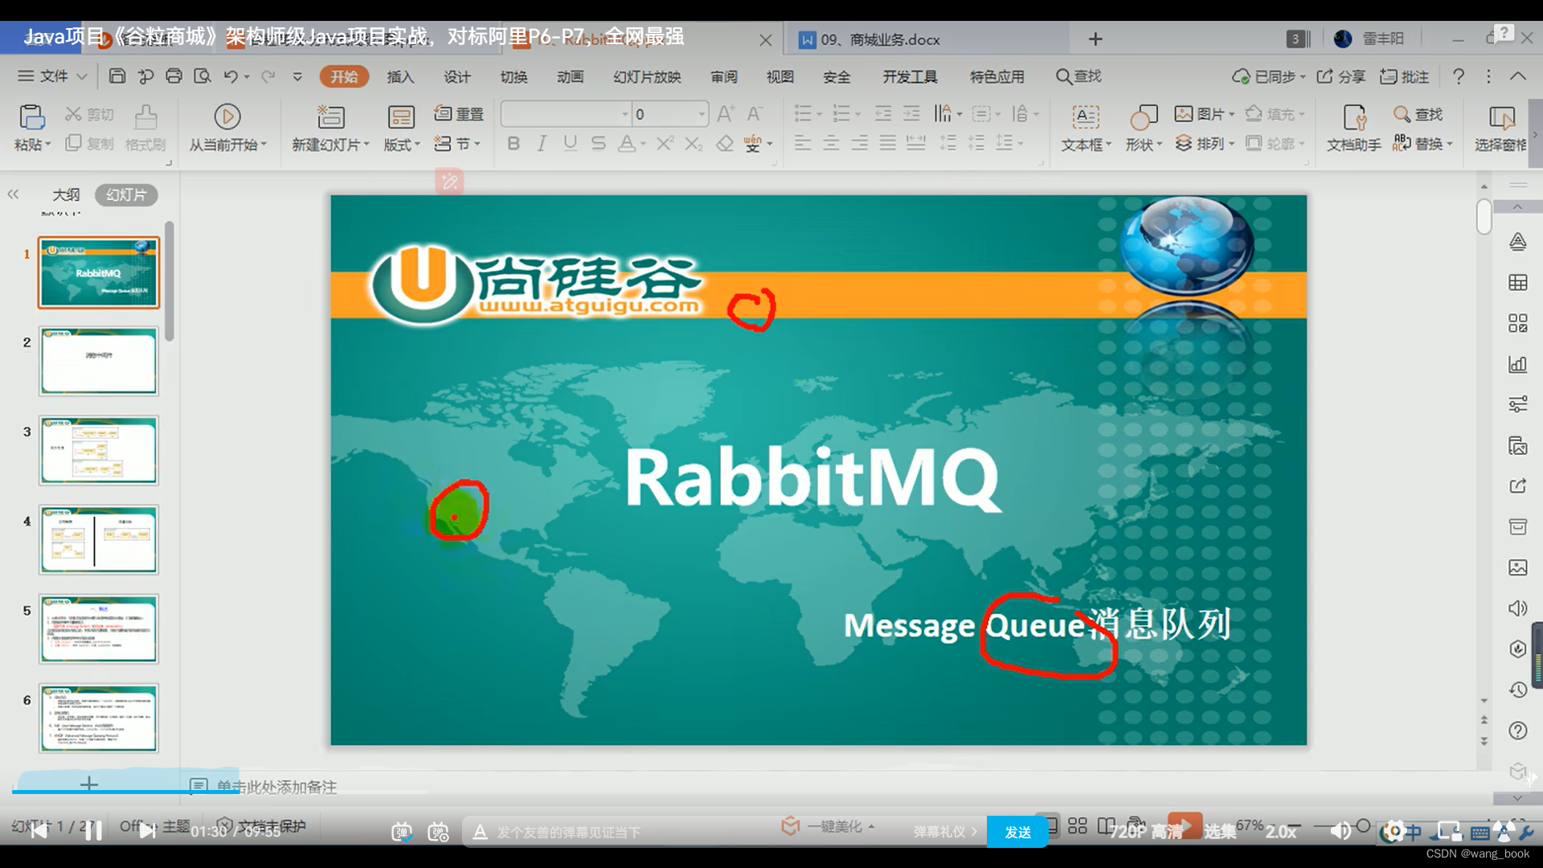Toggle italic formatting

(542, 143)
